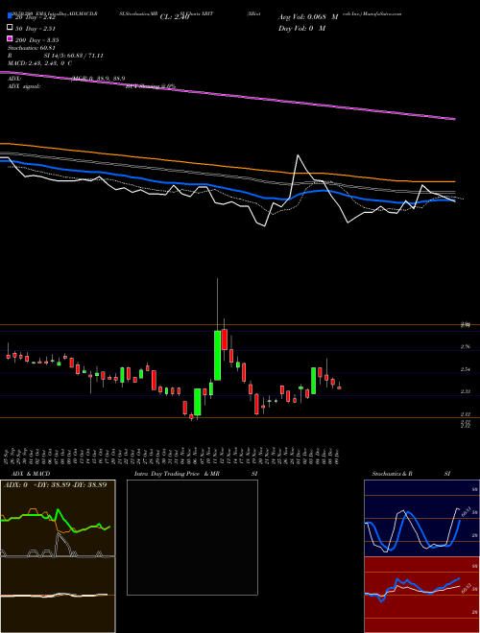The height and width of the screenshot is (633, 480).
Task: Click the 'Stochastics & R SI' panel title
Action: pos(411,474)
